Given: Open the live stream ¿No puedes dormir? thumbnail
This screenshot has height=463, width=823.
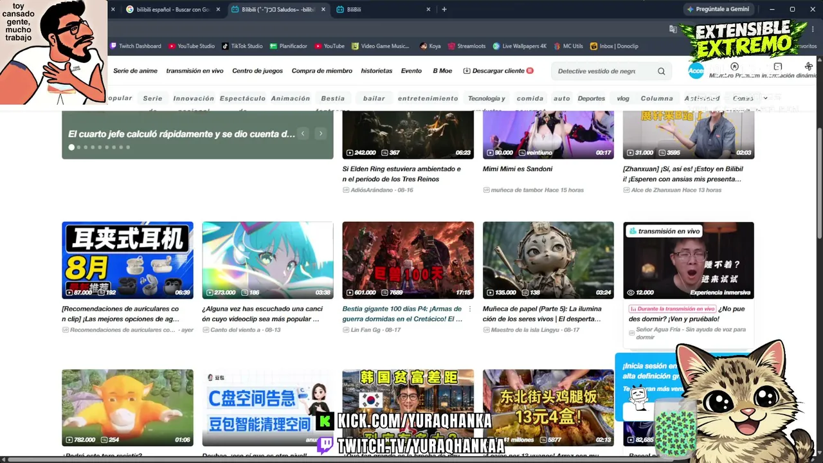Looking at the screenshot, I should [x=689, y=260].
